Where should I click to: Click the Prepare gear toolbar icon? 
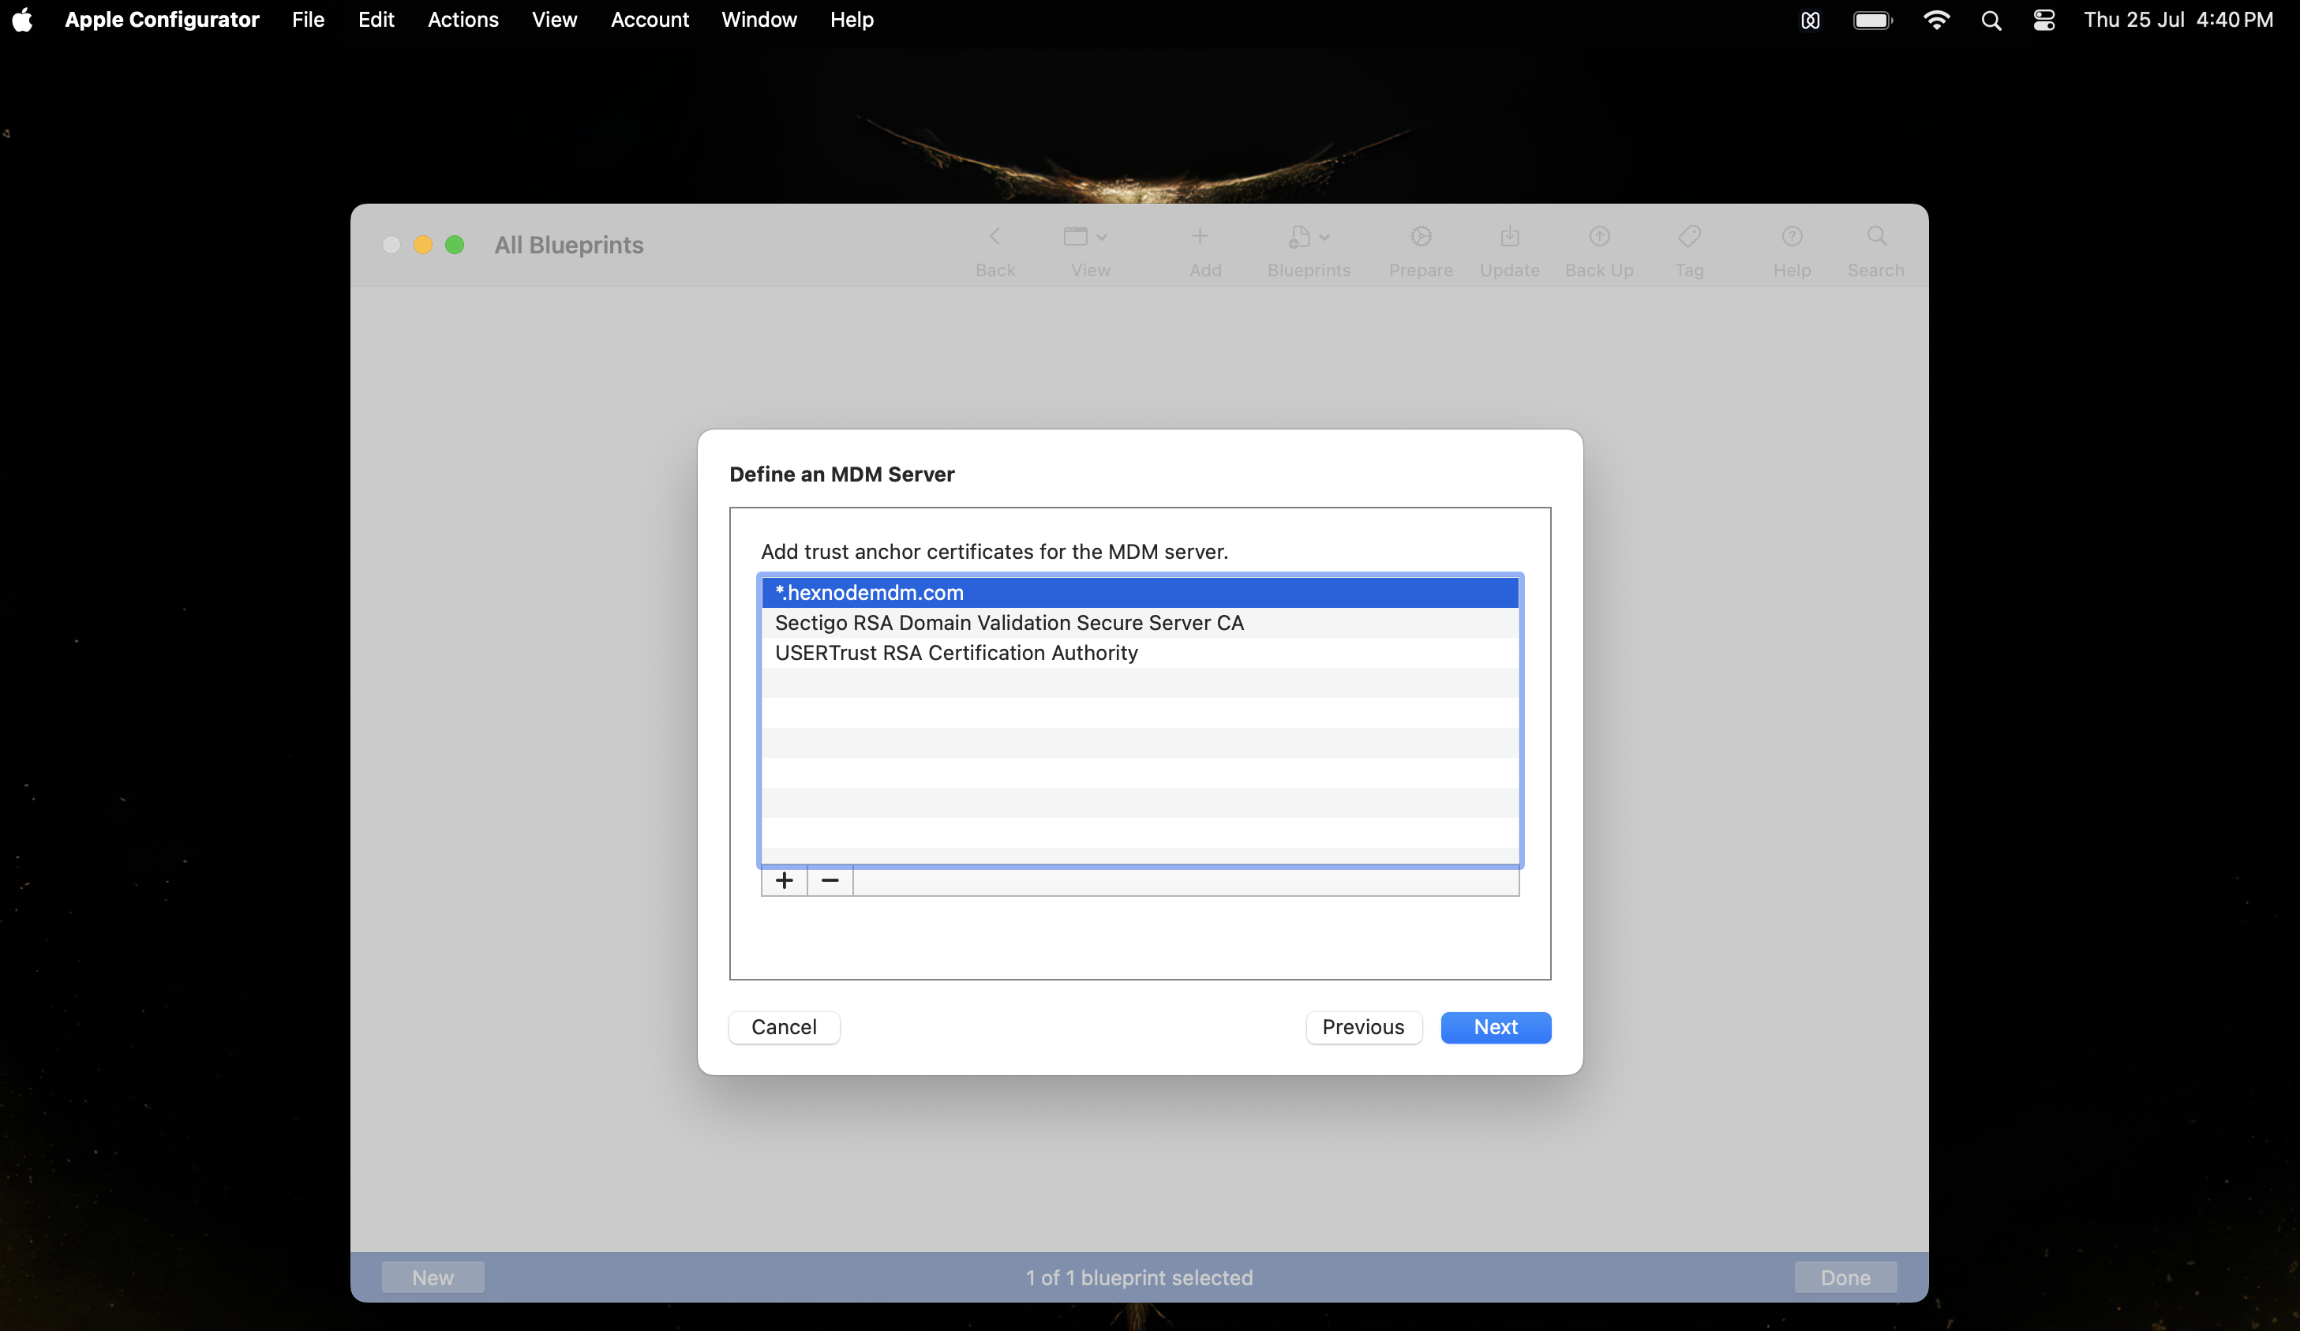1420,238
